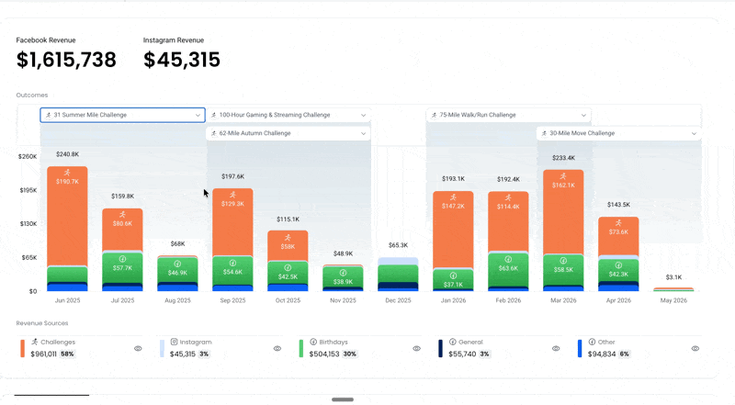Click Facebook icon in Sep 2025 green segment
Screen dimensions: 735x405
232,263
